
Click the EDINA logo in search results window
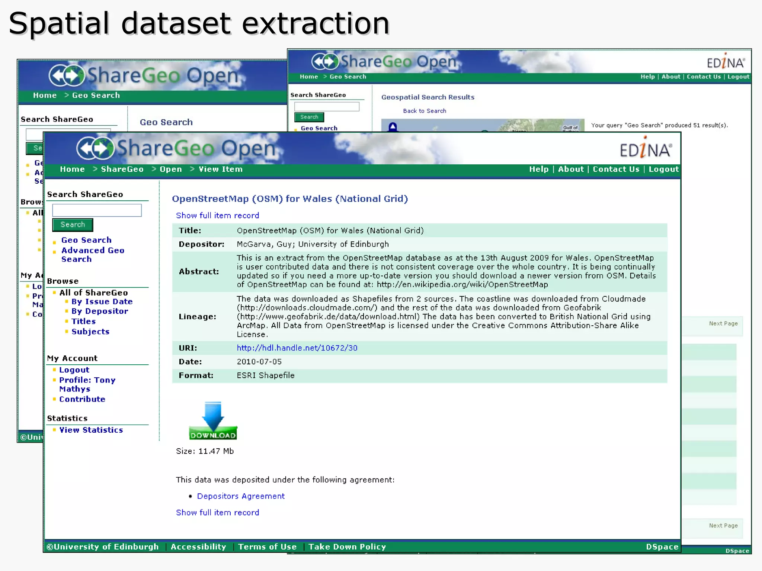(x=726, y=61)
